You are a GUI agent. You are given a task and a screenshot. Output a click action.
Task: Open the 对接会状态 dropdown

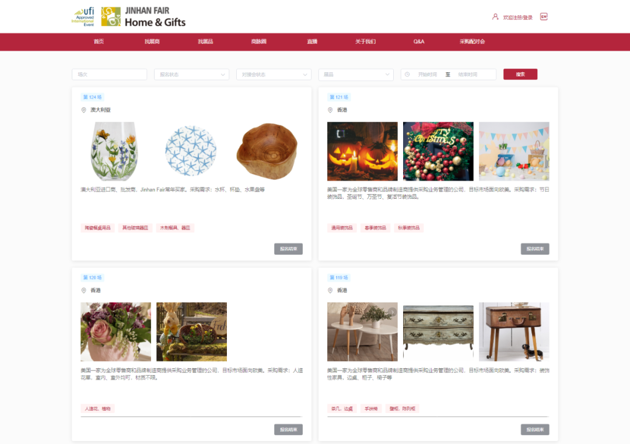274,74
